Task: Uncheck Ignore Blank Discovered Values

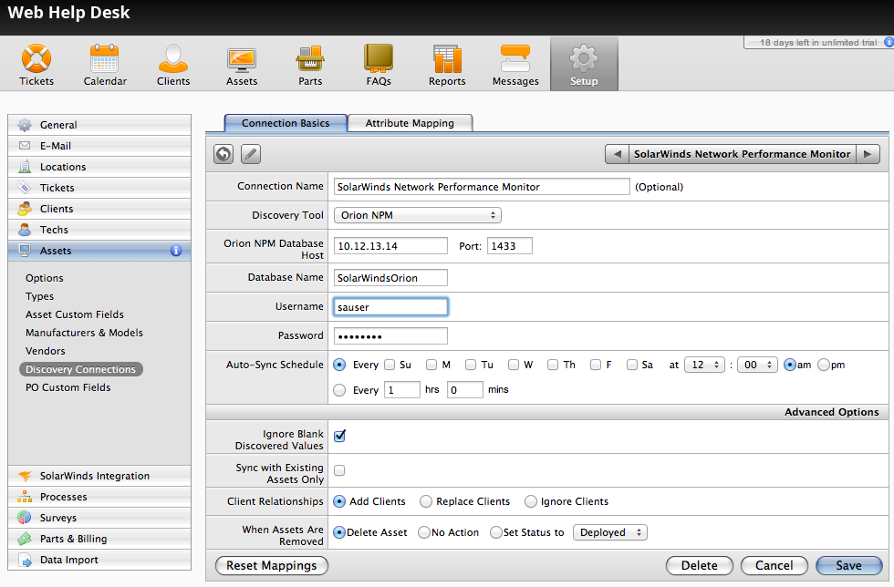Action: click(x=339, y=436)
